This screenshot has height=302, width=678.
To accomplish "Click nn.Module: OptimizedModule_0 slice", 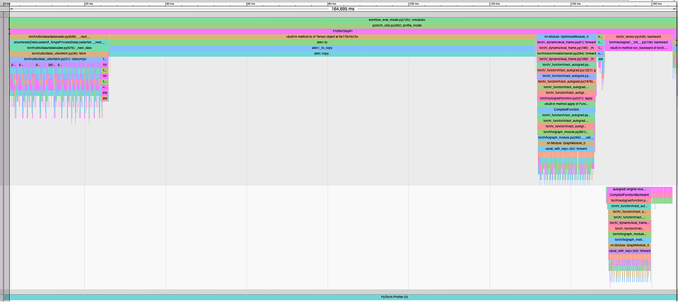I will (565, 37).
